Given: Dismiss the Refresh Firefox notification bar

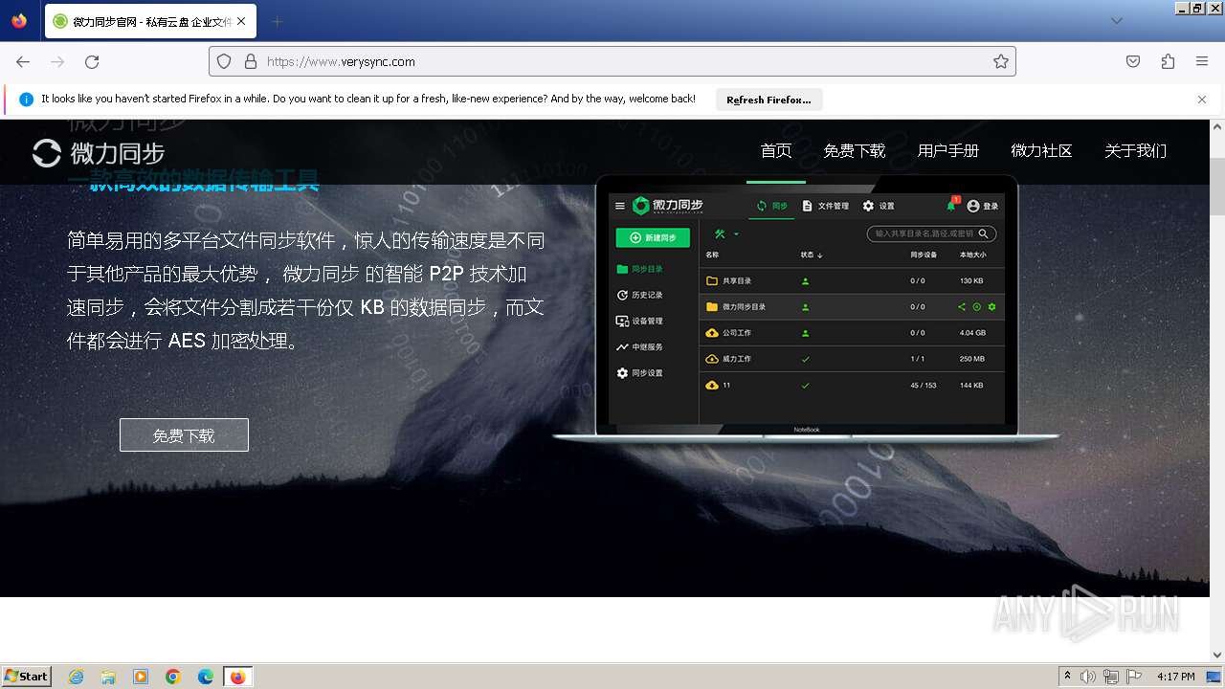Looking at the screenshot, I should [1202, 100].
